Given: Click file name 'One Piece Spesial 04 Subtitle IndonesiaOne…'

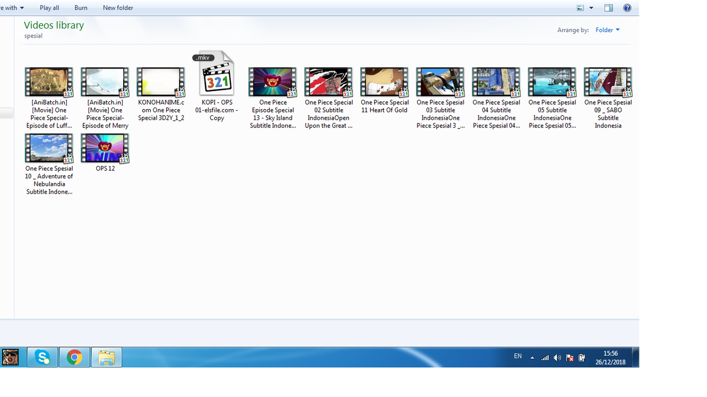Looking at the screenshot, I should pos(496,114).
